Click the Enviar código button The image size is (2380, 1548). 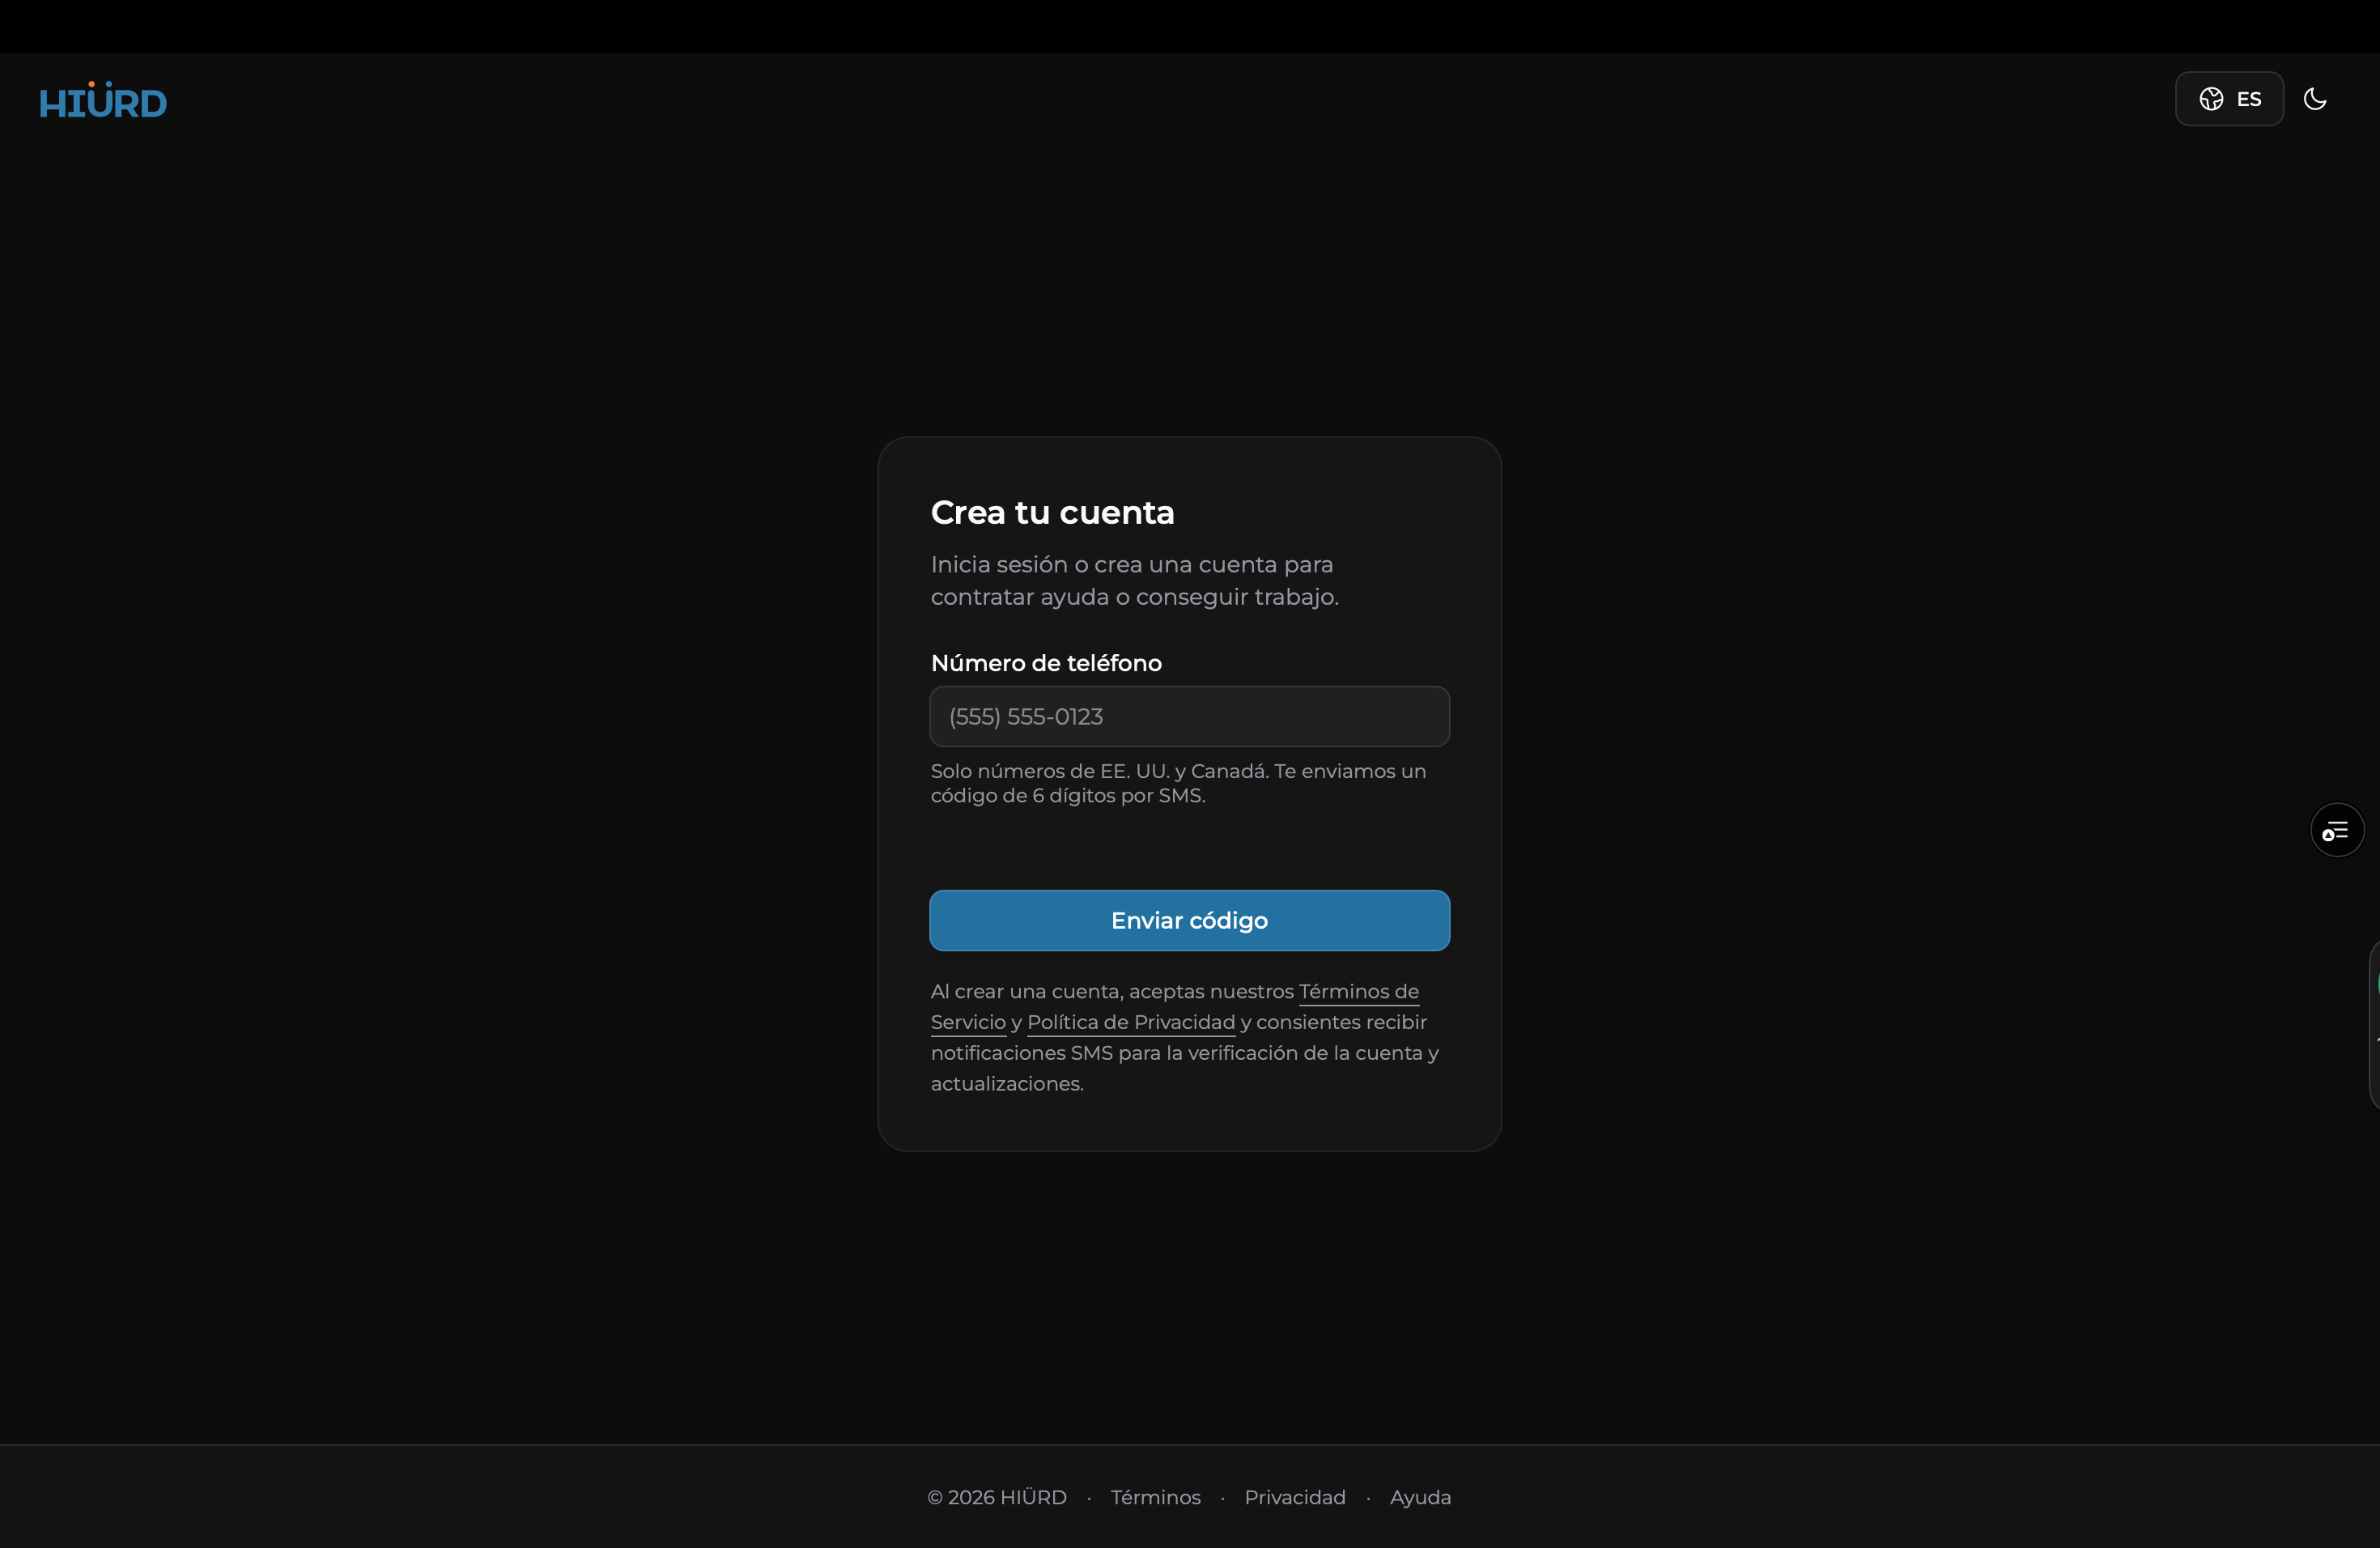click(1189, 920)
